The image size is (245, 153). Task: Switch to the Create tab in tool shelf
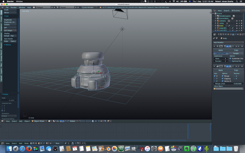click(x=1, y=19)
